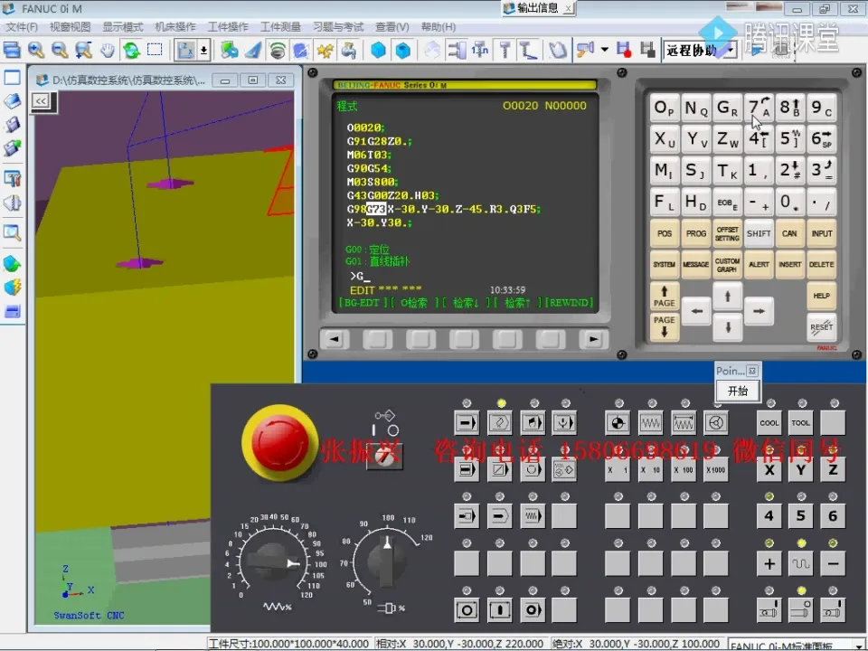The height and width of the screenshot is (651, 868).
Task: Adjust the feedrate override dial
Action: 273,562
